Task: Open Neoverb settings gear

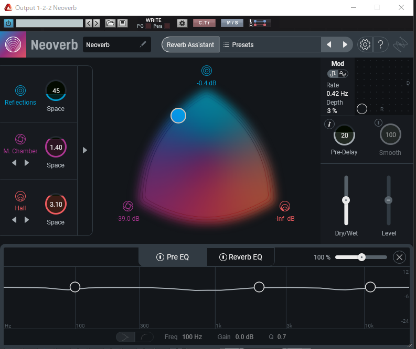Action: tap(365, 44)
